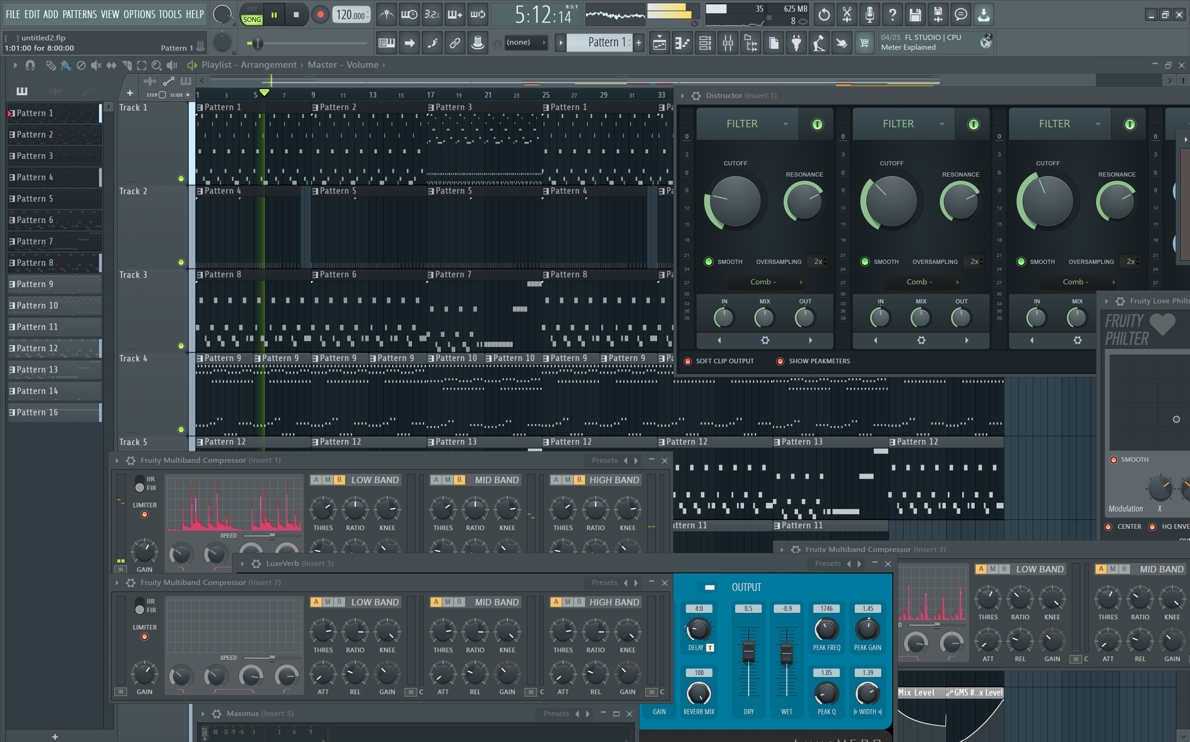This screenshot has width=1190, height=742.
Task: Toggle the STEP edit mode switch
Action: pyautogui.click(x=163, y=95)
